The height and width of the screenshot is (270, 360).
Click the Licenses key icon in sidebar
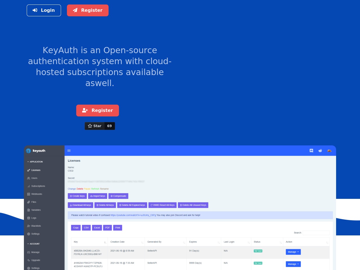(x=28, y=170)
